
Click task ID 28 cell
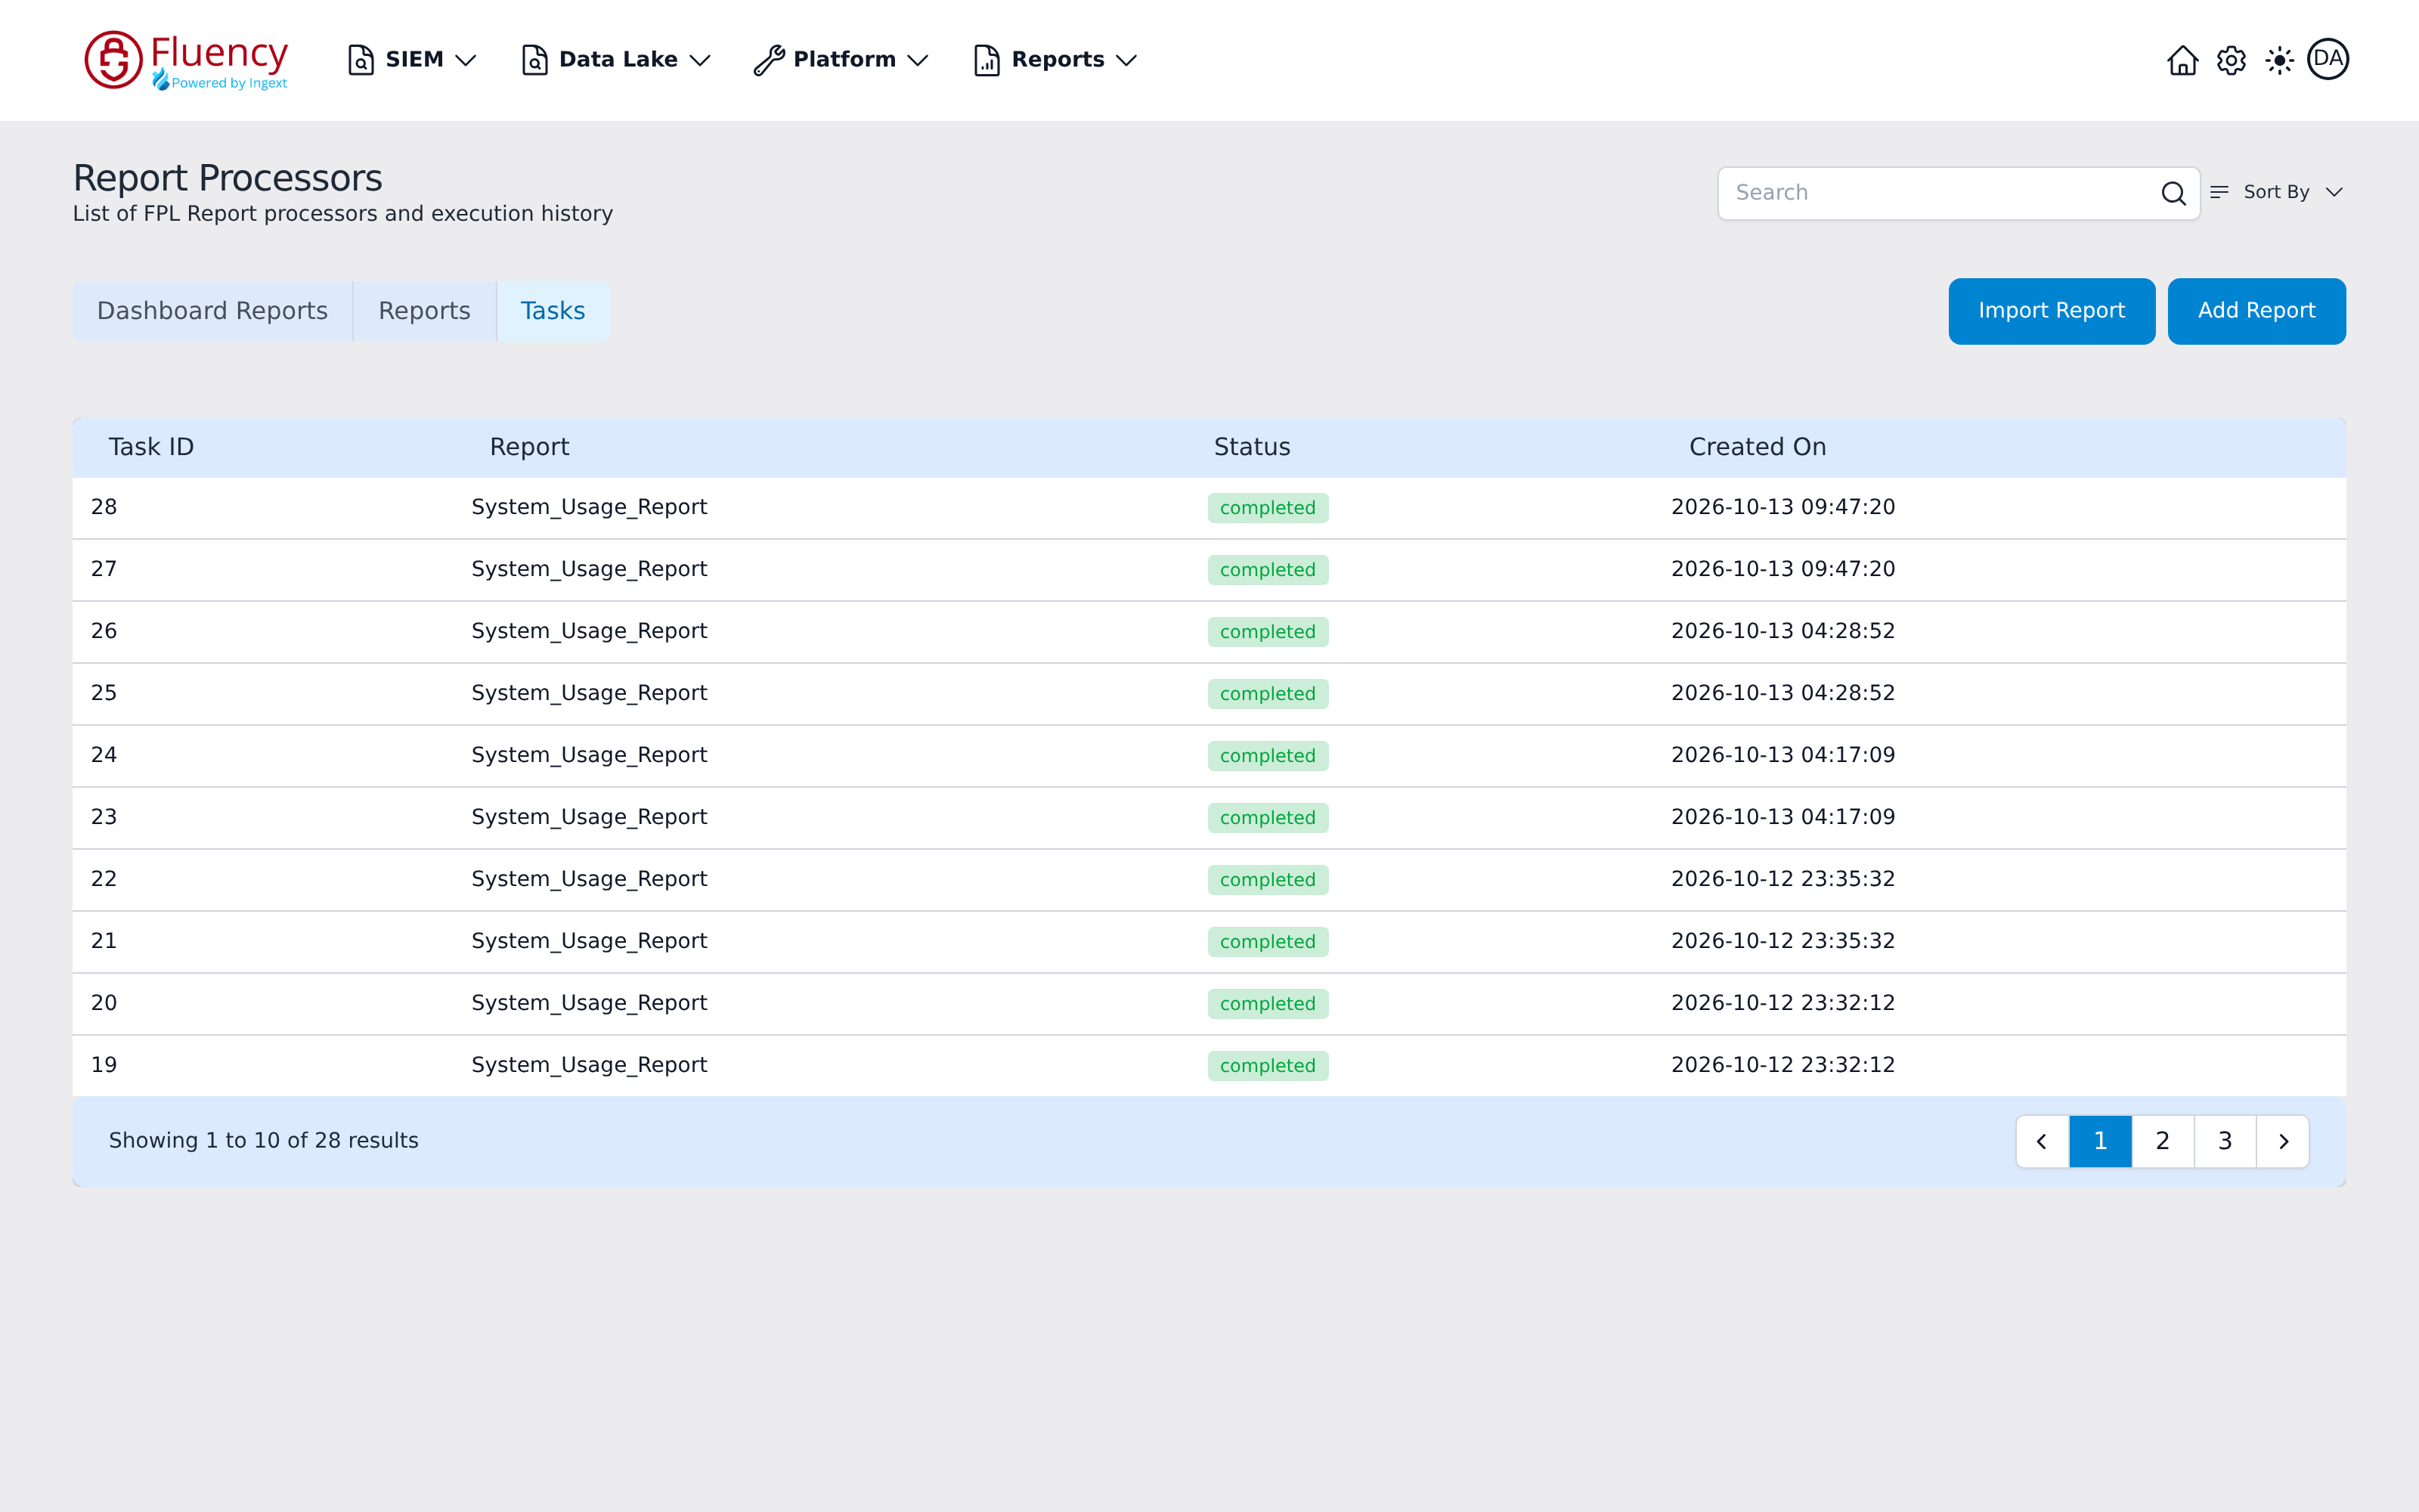click(x=104, y=507)
